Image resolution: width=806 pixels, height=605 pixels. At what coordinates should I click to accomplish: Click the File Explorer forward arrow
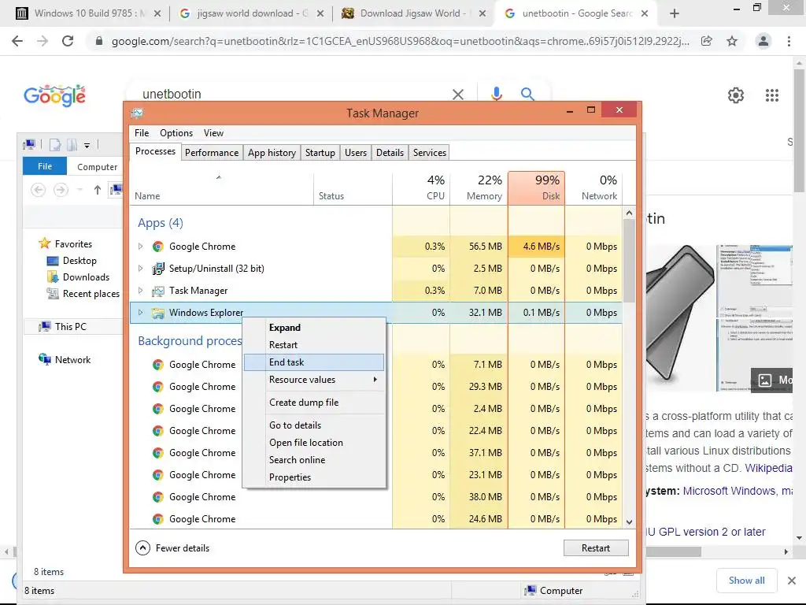tap(61, 190)
